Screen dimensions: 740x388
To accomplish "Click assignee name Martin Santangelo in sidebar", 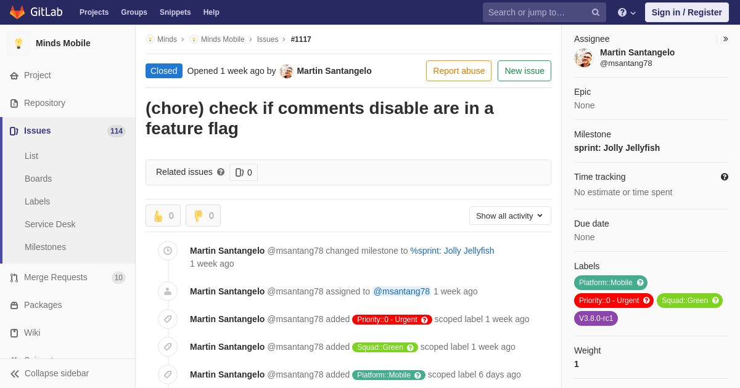I will click(637, 52).
